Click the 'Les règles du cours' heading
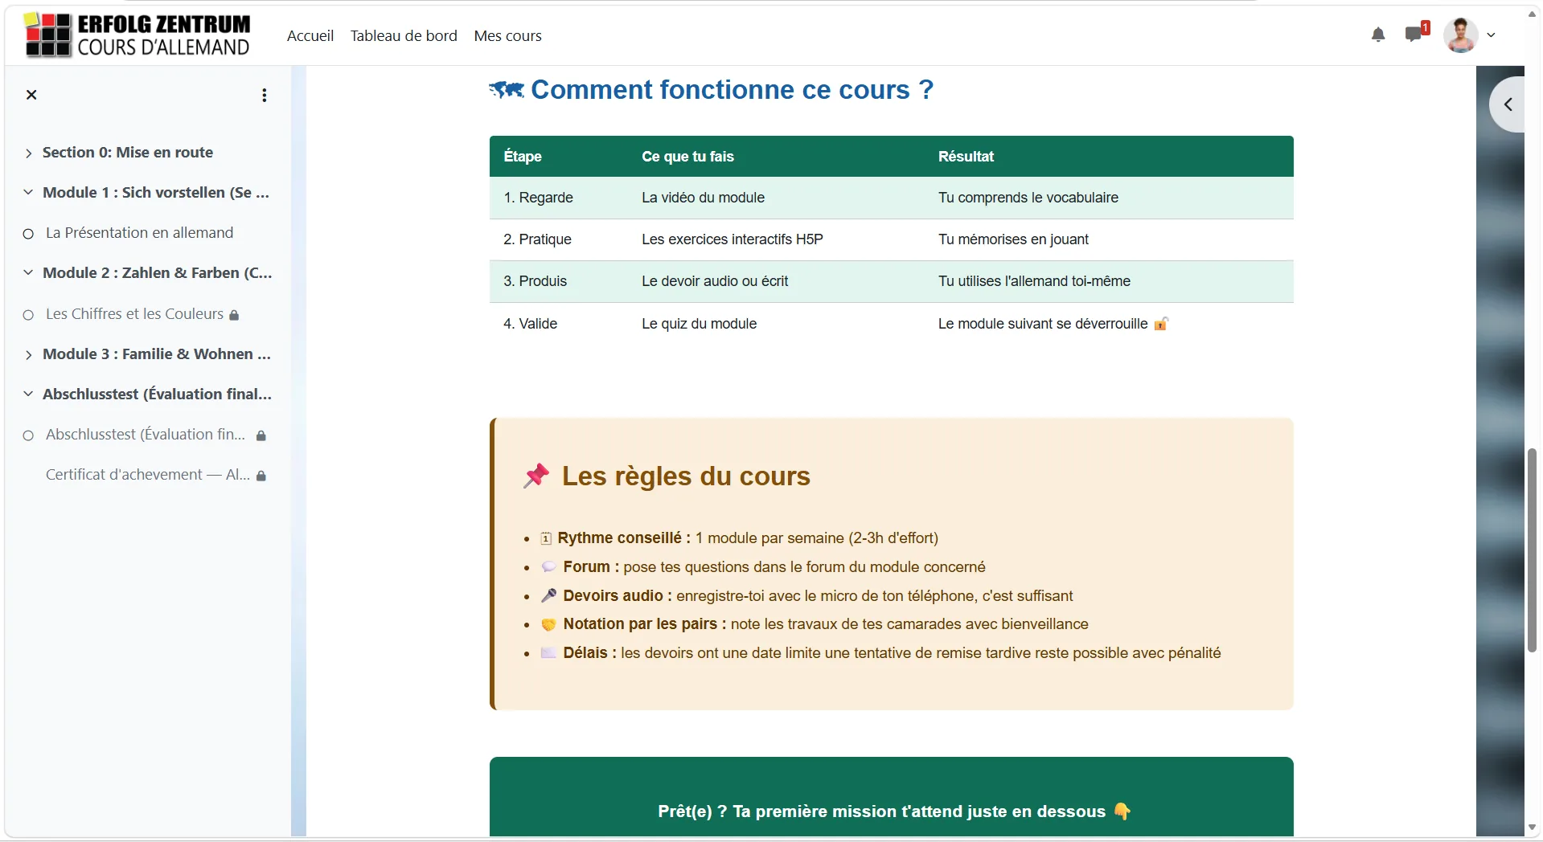 tap(686, 476)
